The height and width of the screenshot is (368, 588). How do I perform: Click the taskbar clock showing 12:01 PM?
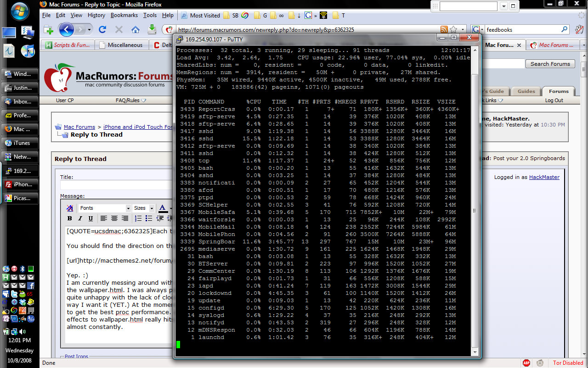[19, 340]
